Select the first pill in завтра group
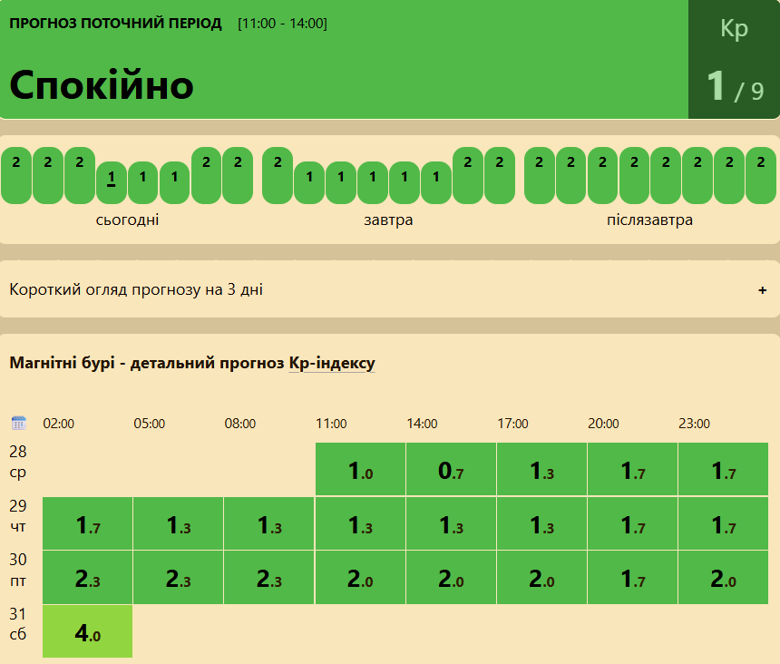 point(278,176)
